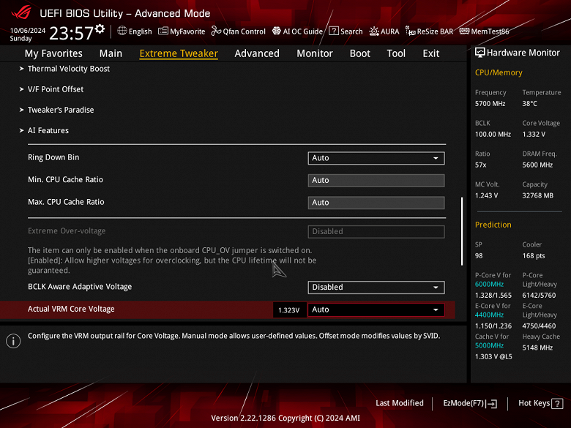Click the vertical scrollbar of settings list

tap(462, 231)
